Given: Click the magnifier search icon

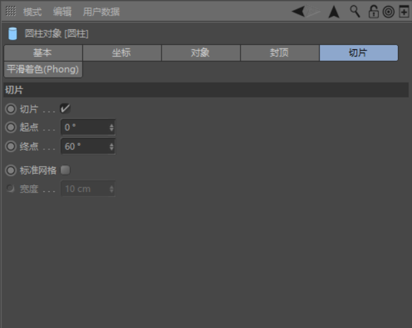Looking at the screenshot, I should pos(355,11).
